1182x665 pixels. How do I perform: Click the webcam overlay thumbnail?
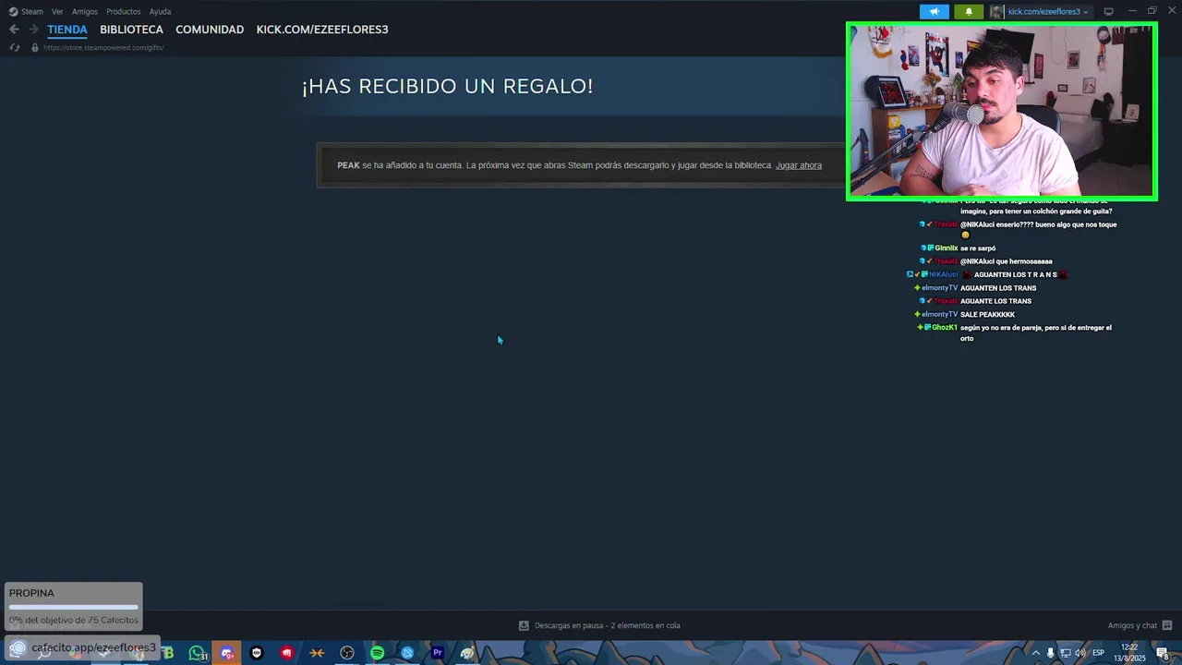point(1001,112)
